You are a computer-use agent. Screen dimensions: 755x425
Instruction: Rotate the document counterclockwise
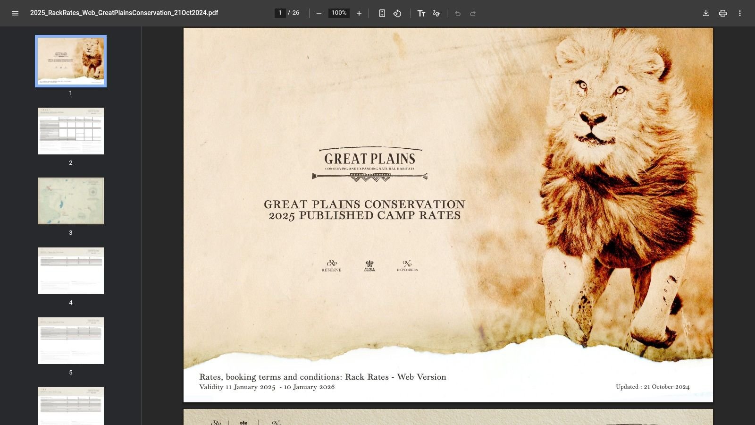point(397,13)
